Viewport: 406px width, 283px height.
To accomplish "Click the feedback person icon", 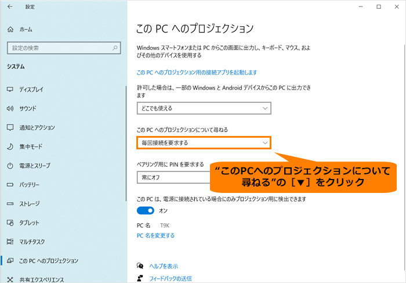I will point(140,278).
